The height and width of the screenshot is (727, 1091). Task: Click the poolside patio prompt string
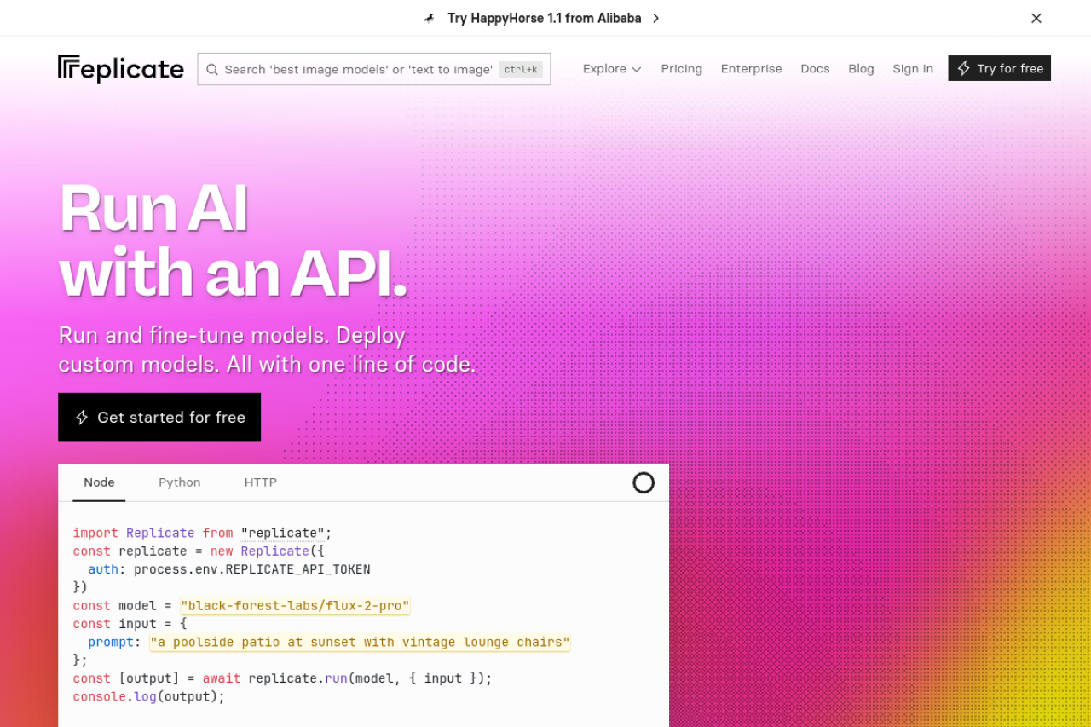[360, 642]
